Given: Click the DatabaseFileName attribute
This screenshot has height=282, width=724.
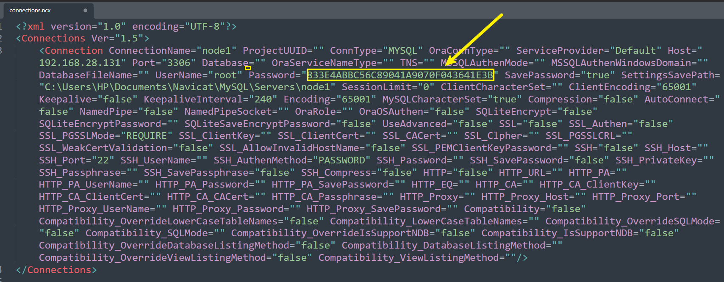Looking at the screenshot, I should (x=94, y=75).
